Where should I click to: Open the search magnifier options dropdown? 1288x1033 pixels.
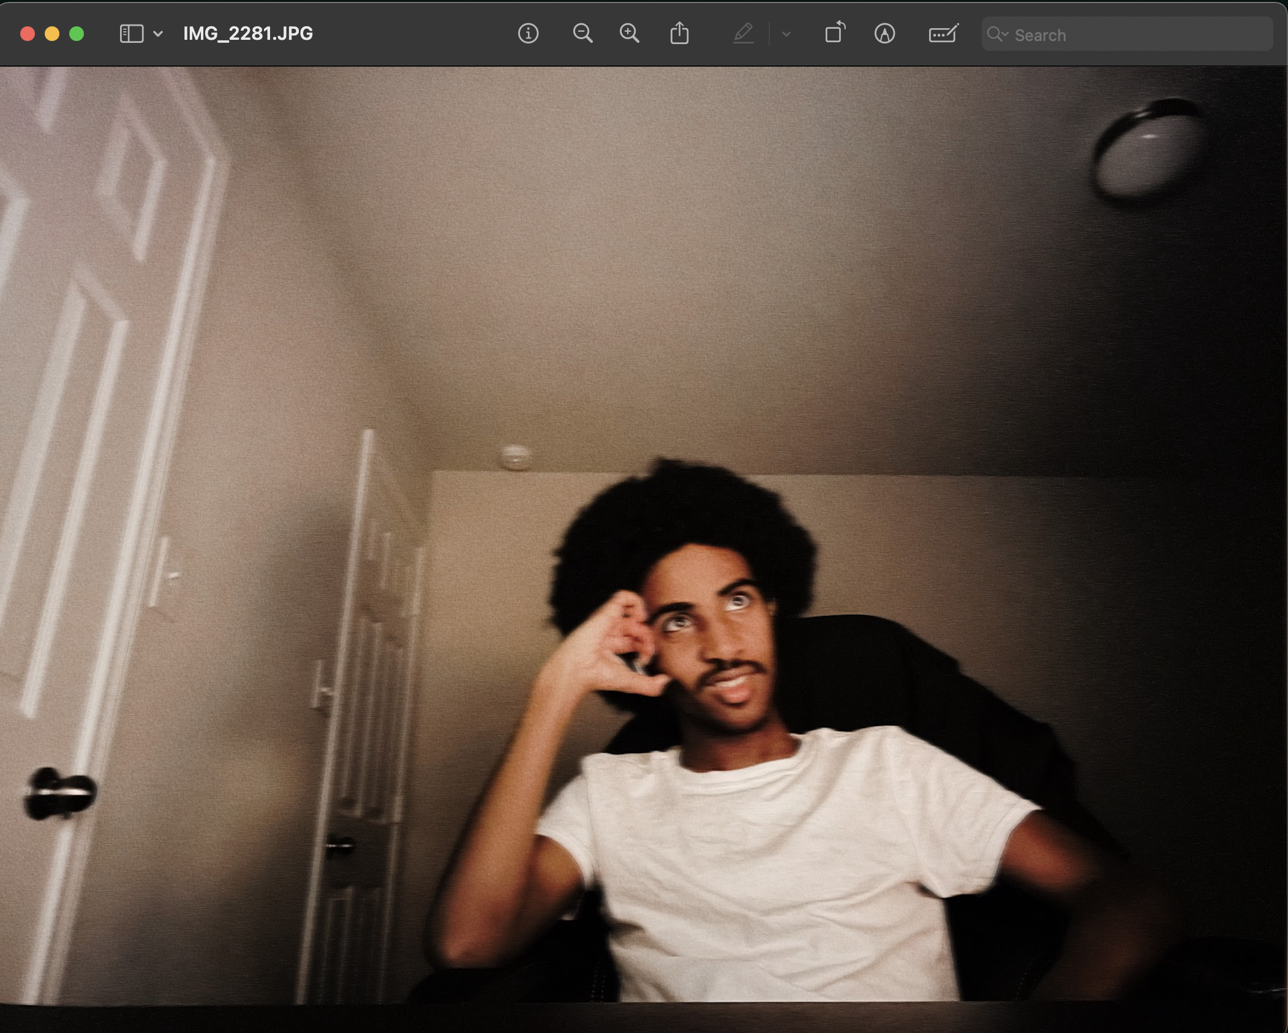coord(997,34)
